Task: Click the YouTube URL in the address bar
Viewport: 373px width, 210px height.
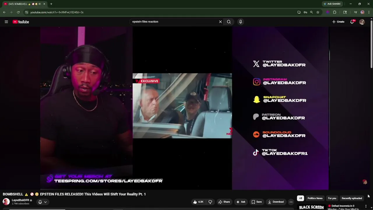Action: point(57,12)
